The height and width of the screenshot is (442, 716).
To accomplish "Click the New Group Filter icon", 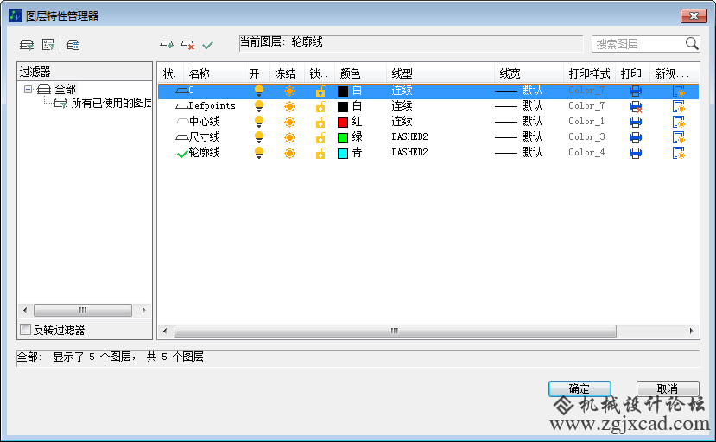I will (x=48, y=45).
